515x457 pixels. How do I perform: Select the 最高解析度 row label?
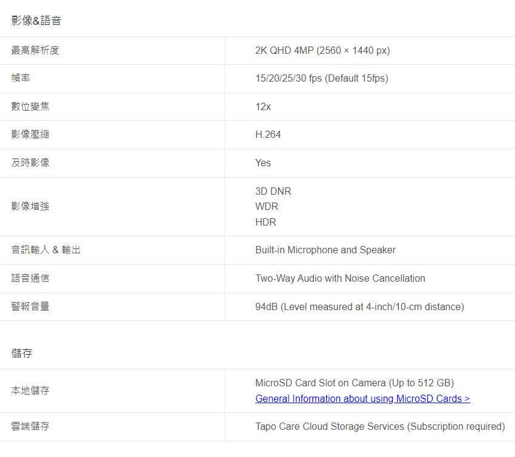pyautogui.click(x=35, y=50)
